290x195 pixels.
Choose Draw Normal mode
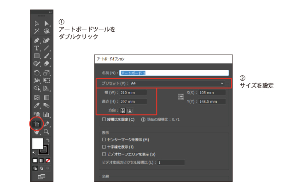coord(35,168)
